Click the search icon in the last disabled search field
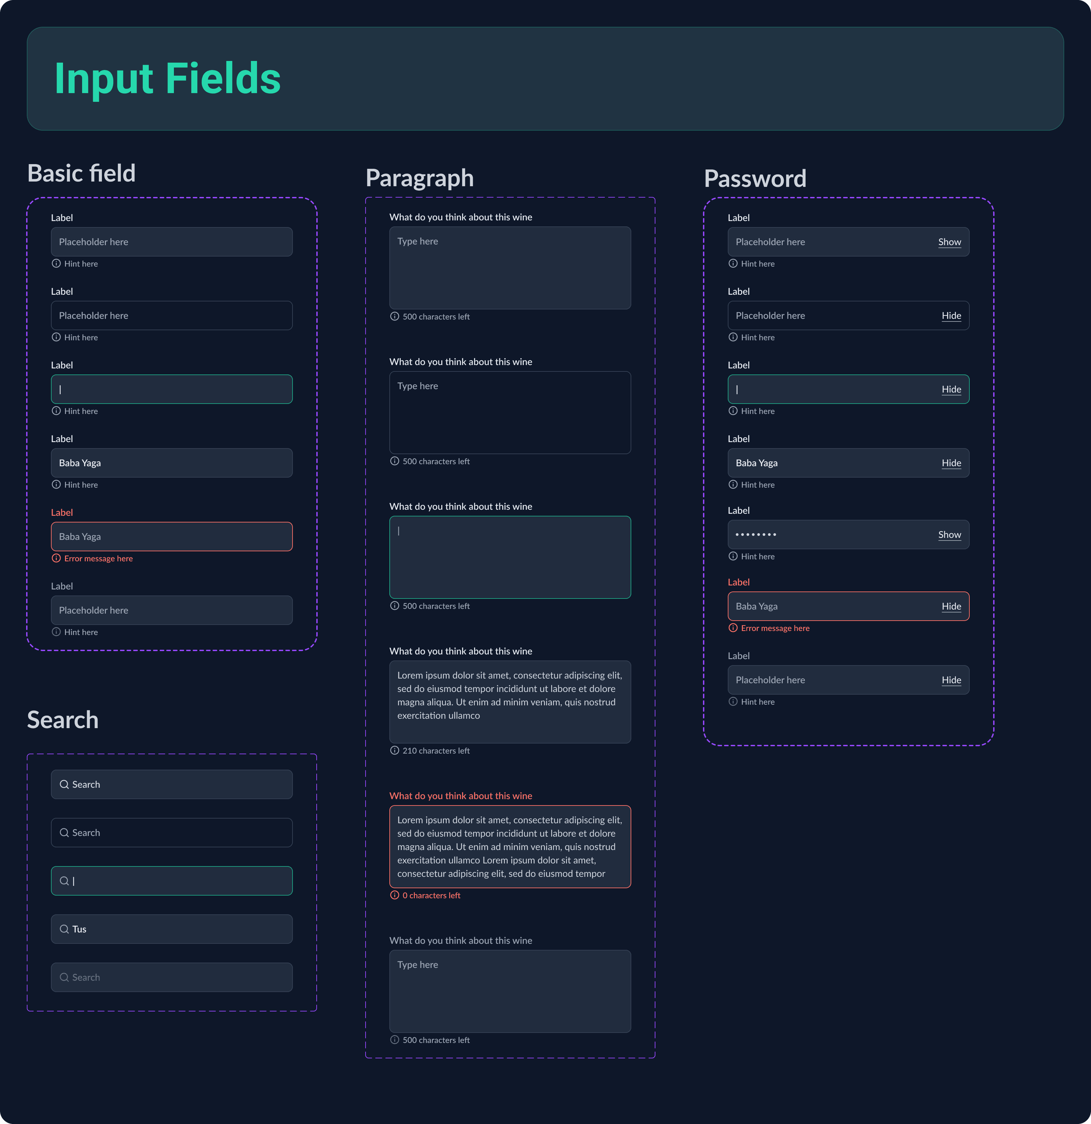Image resolution: width=1091 pixels, height=1124 pixels. coord(64,977)
